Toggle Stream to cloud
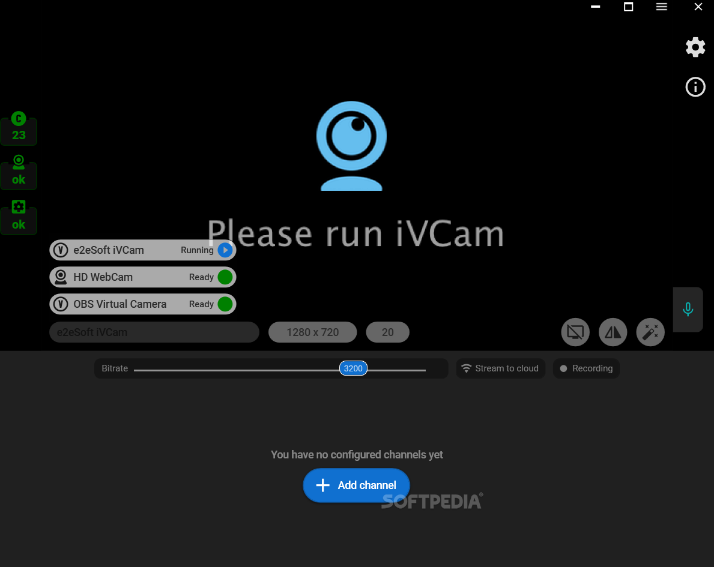The image size is (714, 567). [500, 368]
